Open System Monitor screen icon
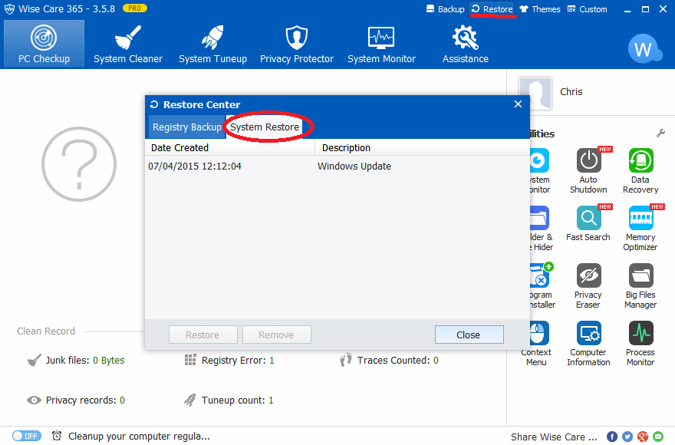 (381, 38)
